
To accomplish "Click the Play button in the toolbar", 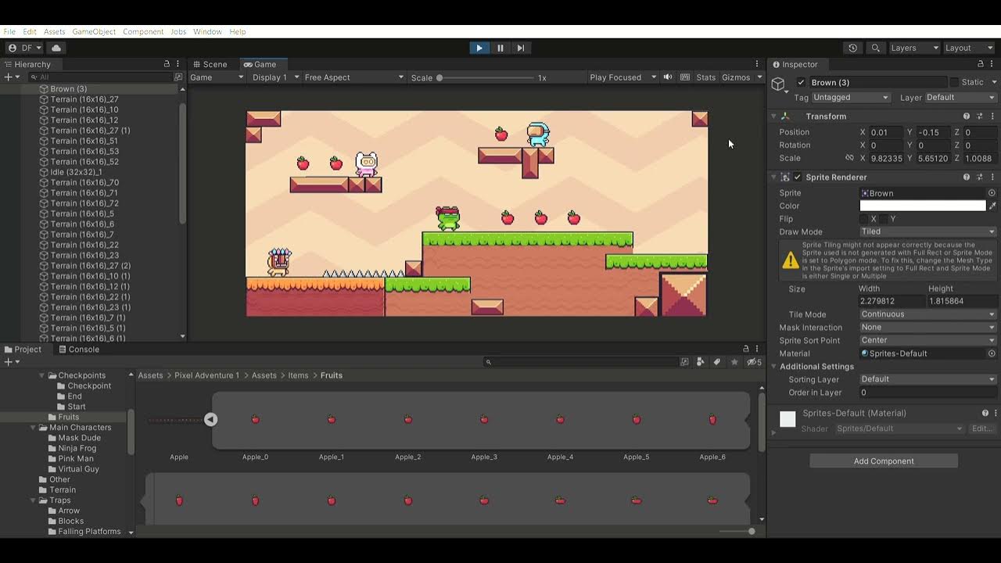I will click(479, 48).
